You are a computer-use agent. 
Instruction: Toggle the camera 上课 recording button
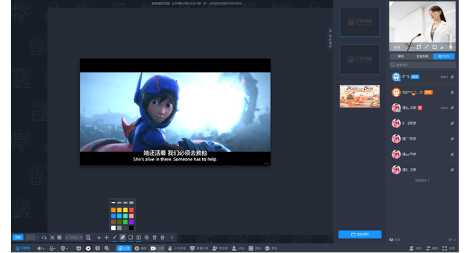click(158, 248)
